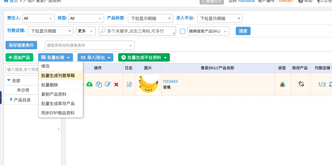Image resolution: width=332 pixels, height=165 pixels.
Task: Open the 导入|导出 dropdown button
Action: pos(96,57)
